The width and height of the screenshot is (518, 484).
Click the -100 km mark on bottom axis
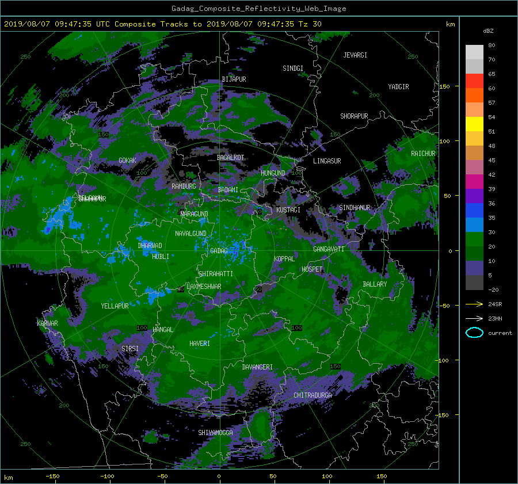click(106, 477)
